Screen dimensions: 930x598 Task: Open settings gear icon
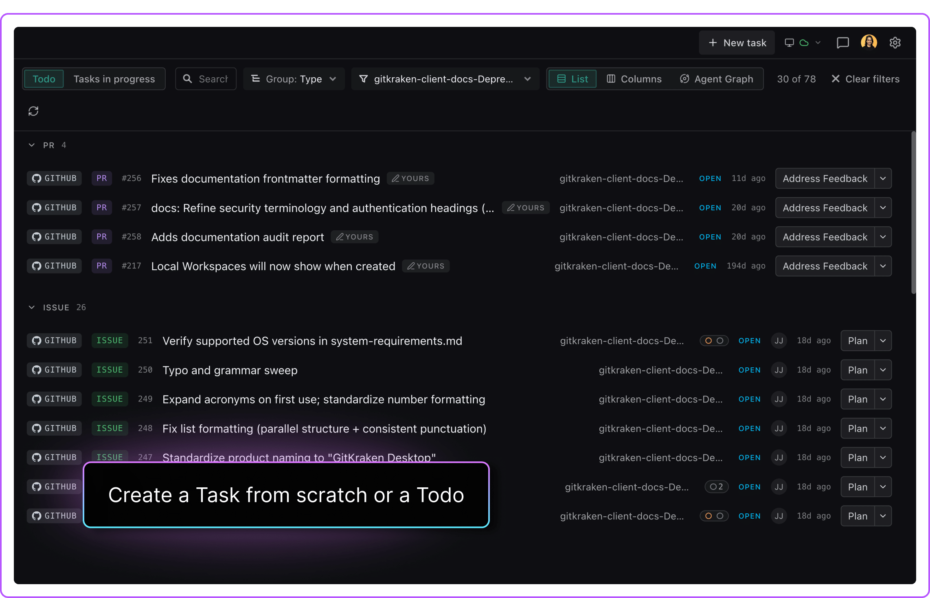895,43
